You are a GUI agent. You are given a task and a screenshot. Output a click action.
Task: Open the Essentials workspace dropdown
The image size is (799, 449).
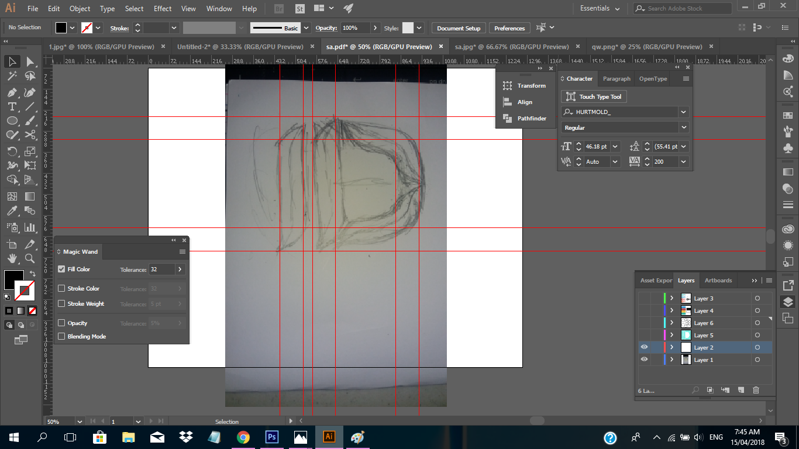click(x=600, y=9)
